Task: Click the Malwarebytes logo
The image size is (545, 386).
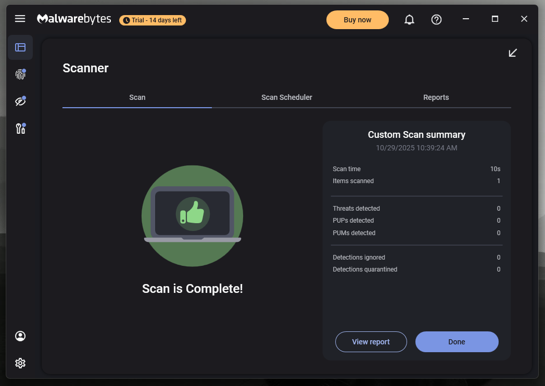Action: click(74, 19)
